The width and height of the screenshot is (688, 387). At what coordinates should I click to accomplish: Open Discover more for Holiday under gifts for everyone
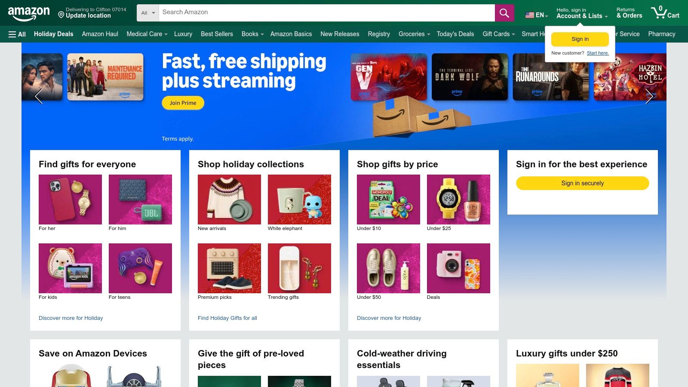click(71, 318)
